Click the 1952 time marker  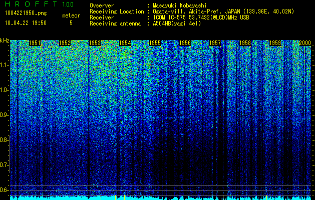coord(65,43)
